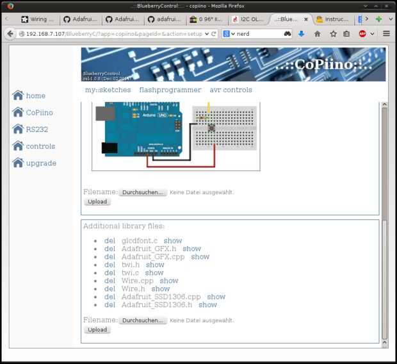Click the RS232 house icon in sidebar
Image resolution: width=397 pixels, height=364 pixels.
(x=18, y=129)
